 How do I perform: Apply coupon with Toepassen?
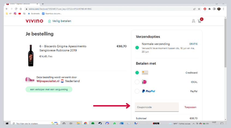click(190, 107)
